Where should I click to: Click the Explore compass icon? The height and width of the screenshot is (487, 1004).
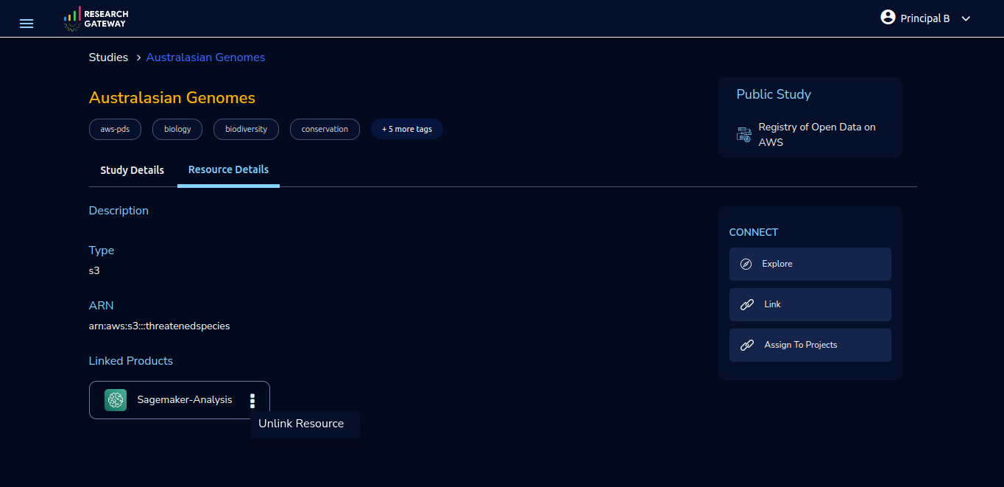click(746, 264)
